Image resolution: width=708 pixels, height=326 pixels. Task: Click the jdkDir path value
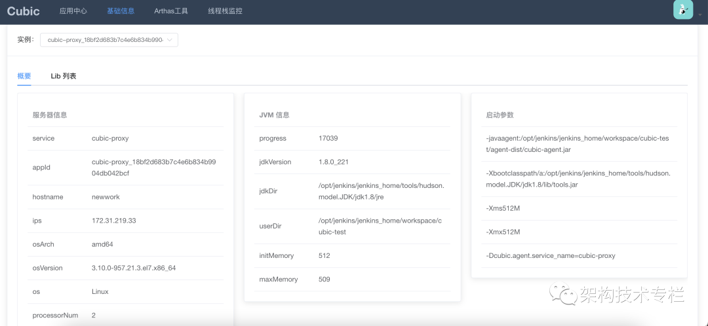381,190
